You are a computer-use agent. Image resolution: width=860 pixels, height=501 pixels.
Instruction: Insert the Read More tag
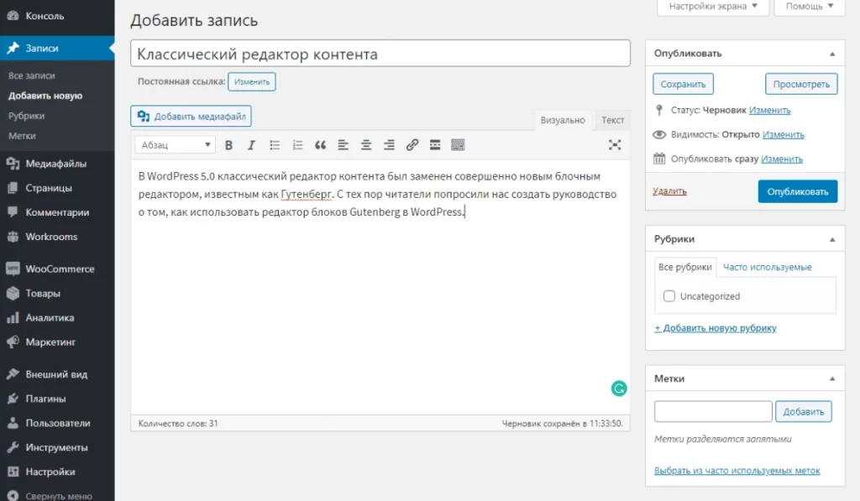click(x=434, y=145)
